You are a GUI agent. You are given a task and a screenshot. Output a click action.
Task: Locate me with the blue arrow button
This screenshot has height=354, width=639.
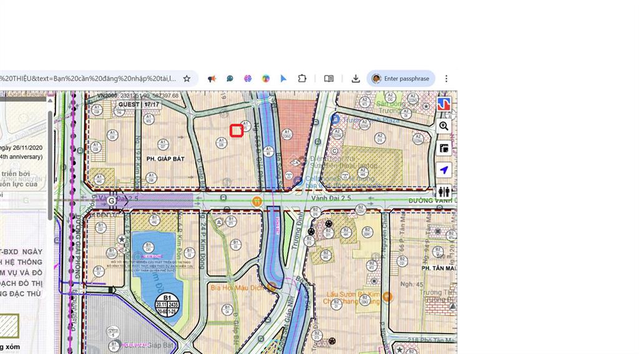point(444,170)
